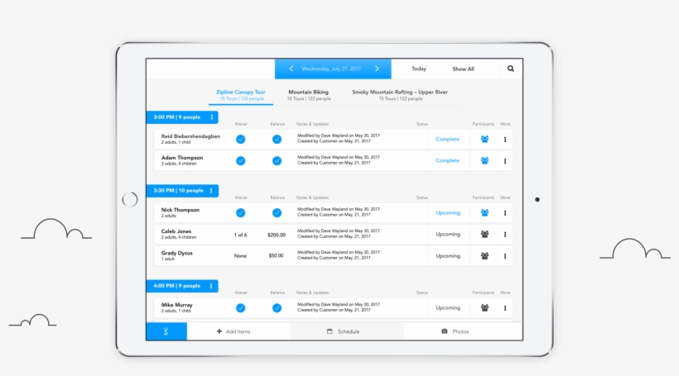679x376 pixels.
Task: Toggle balance check for Reid Biebershendagben
Action: click(277, 139)
